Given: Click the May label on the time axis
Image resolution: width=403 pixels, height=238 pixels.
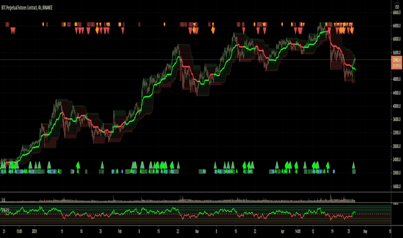Looking at the screenshot, I should click(365, 232).
